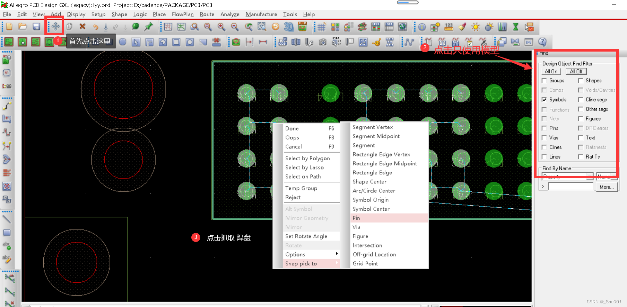627x307 pixels.
Task: Click the Delete (red X) toolbar icon
Action: coord(82,27)
